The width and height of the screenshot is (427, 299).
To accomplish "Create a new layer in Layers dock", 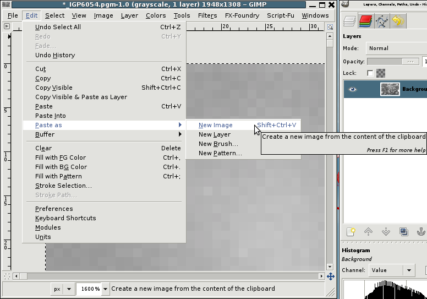I will [351, 231].
